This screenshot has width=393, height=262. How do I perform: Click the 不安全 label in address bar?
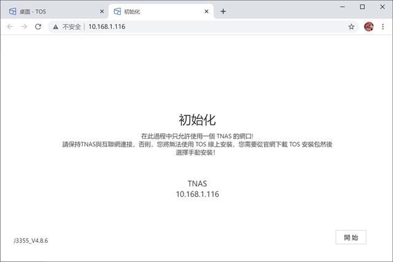[71, 27]
